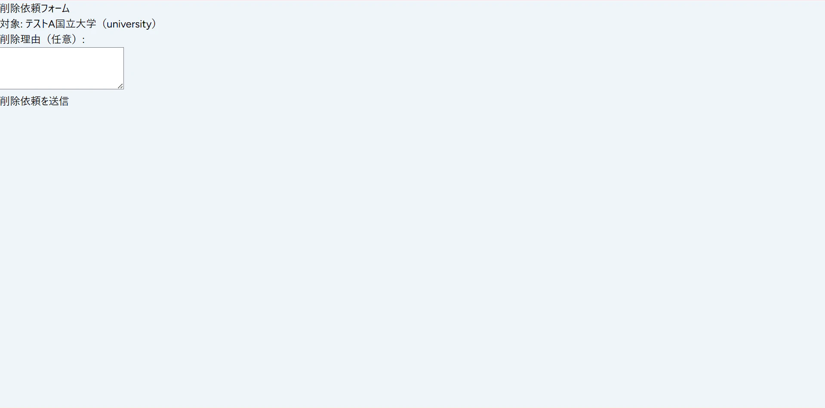Image resolution: width=825 pixels, height=408 pixels.
Task: Click the テストA国立大学 target name
Action: (x=61, y=24)
